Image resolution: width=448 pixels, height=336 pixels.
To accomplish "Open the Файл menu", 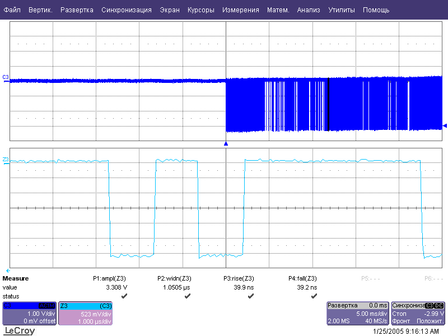I will [12, 10].
